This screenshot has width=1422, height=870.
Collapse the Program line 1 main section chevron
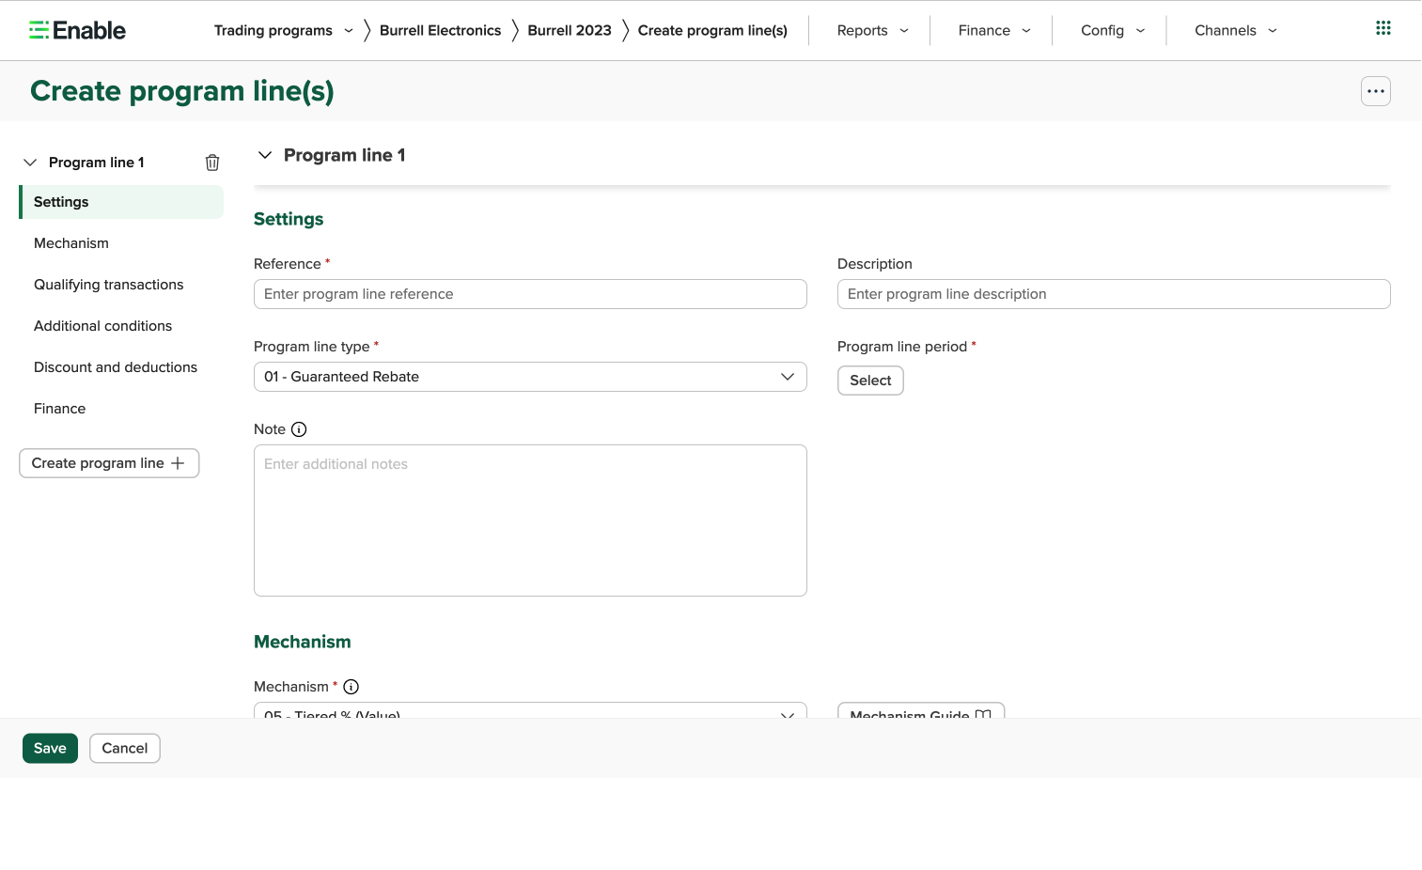(x=265, y=155)
